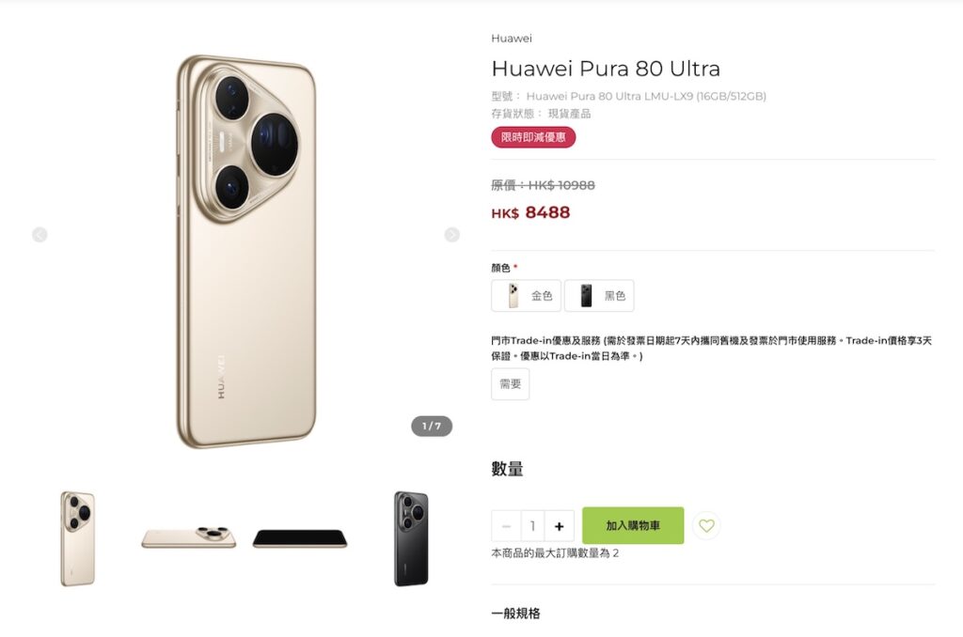Select the gold phone back thumbnail
This screenshot has width=963, height=637.
tap(78, 538)
